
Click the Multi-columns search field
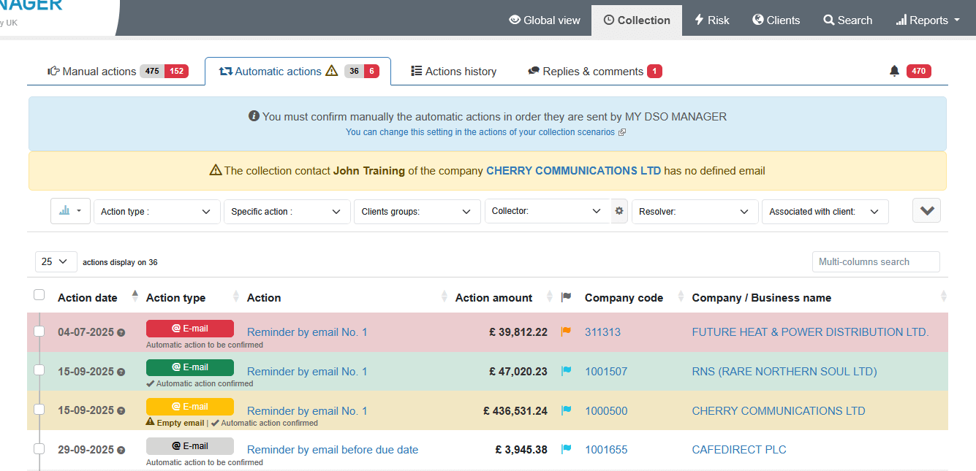(x=875, y=261)
